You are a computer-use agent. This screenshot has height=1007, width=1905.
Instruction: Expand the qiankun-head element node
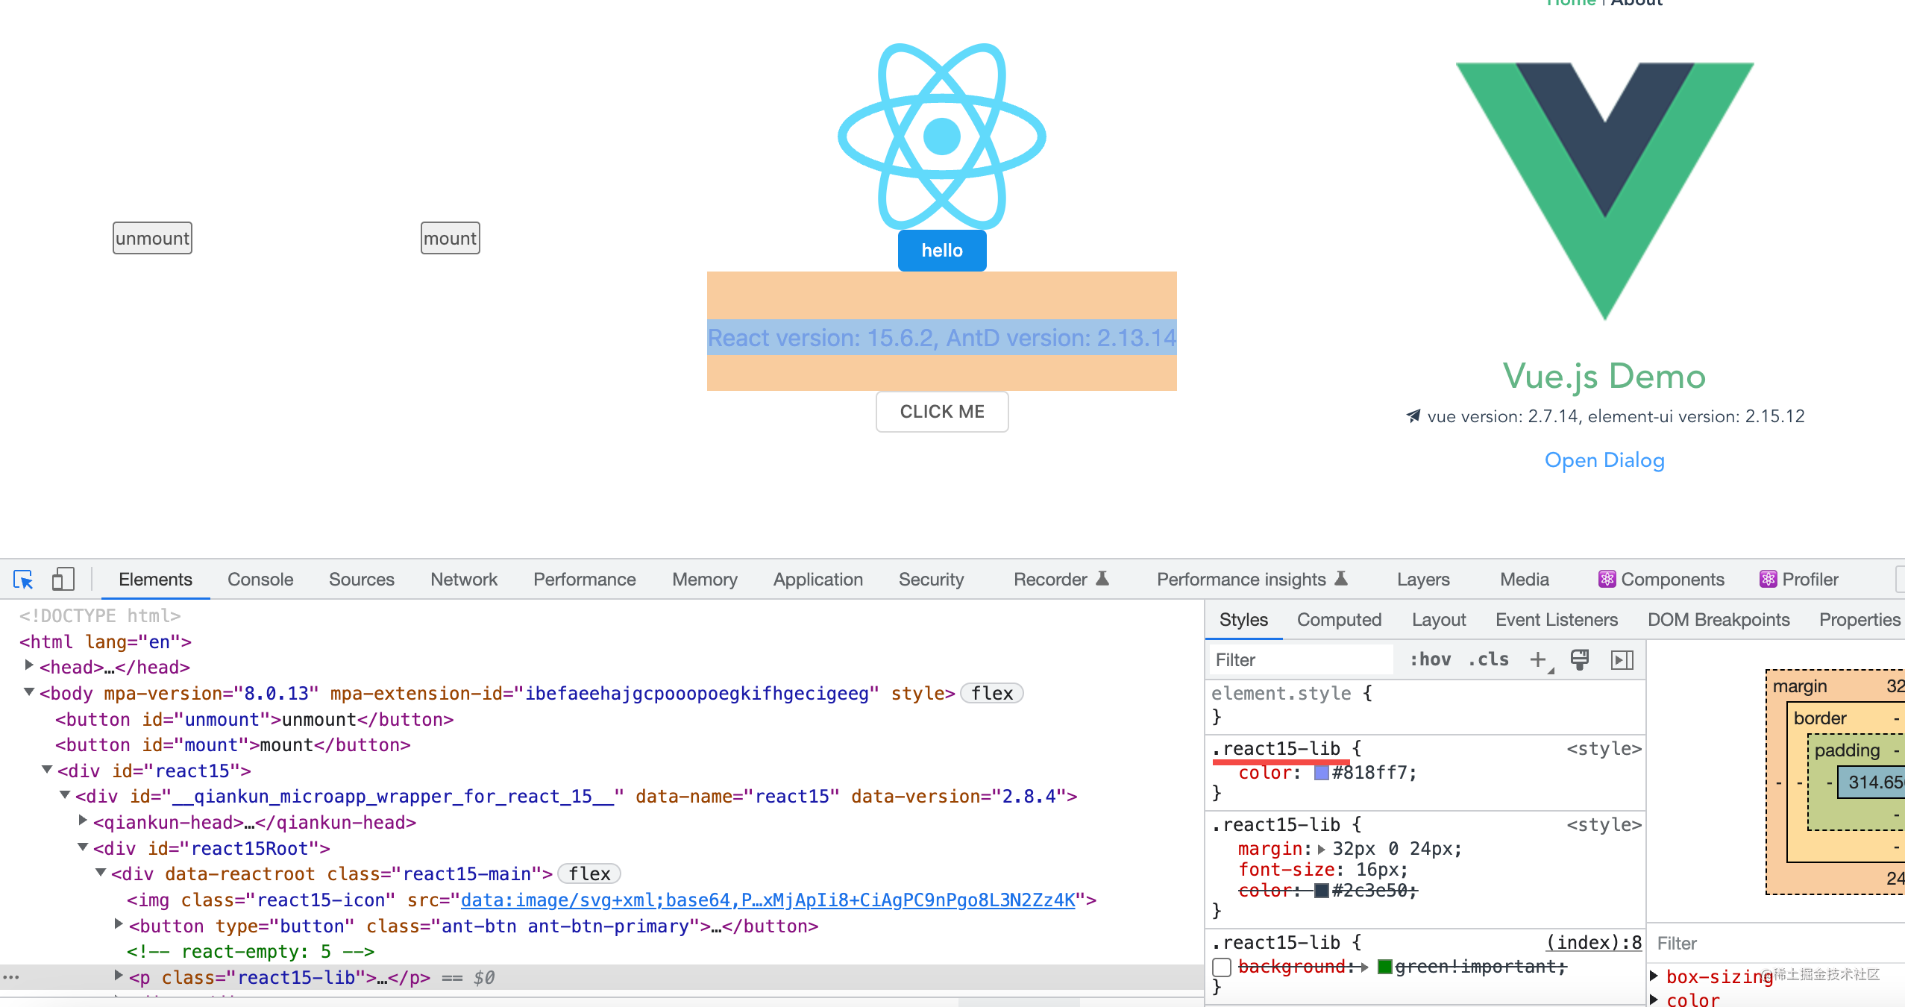83,821
